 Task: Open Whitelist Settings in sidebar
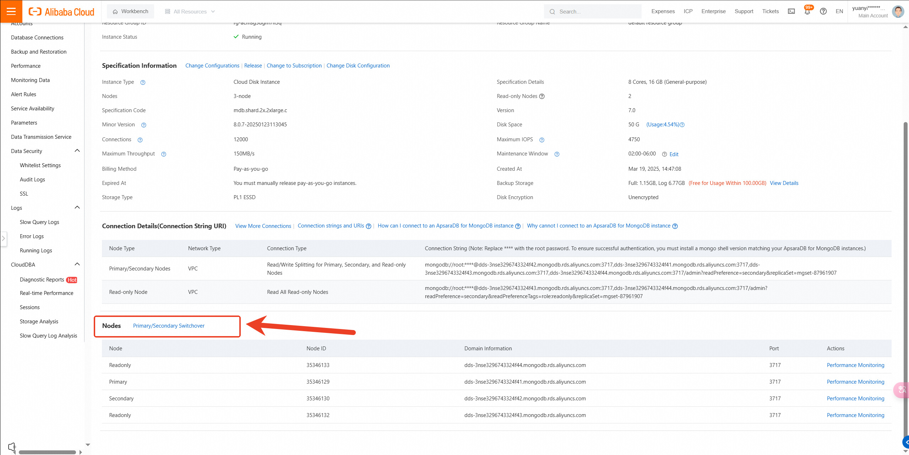coord(40,165)
